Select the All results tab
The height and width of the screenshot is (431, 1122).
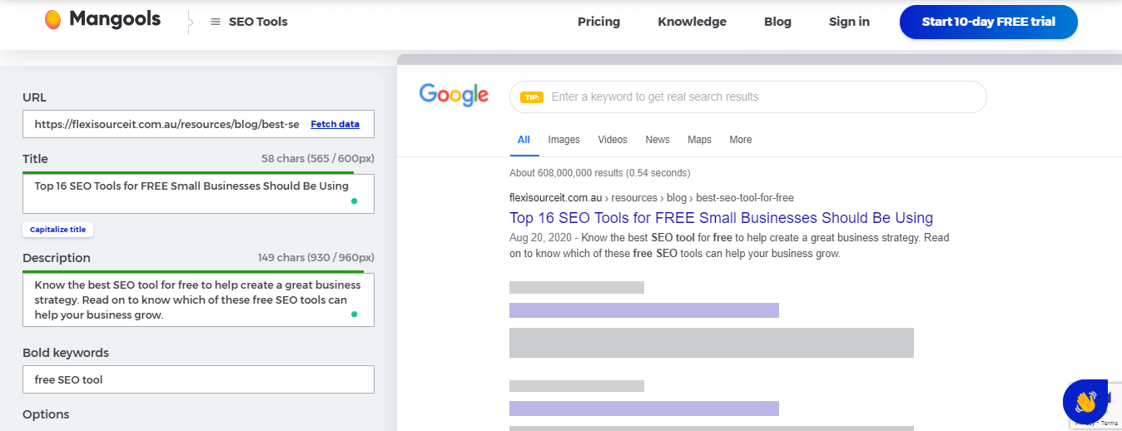click(x=524, y=140)
